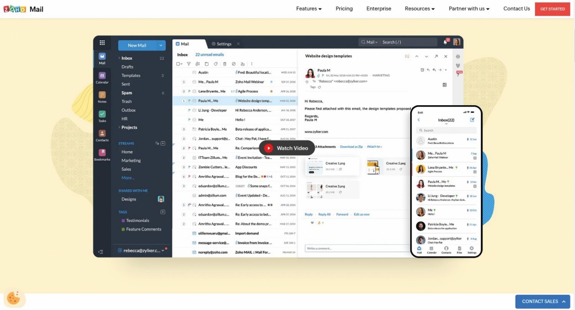Toggle the flag on Paula M Website design email

coord(189,101)
